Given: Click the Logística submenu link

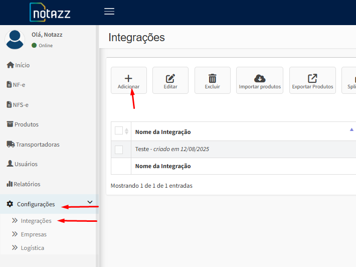Looking at the screenshot, I should coord(32,248).
